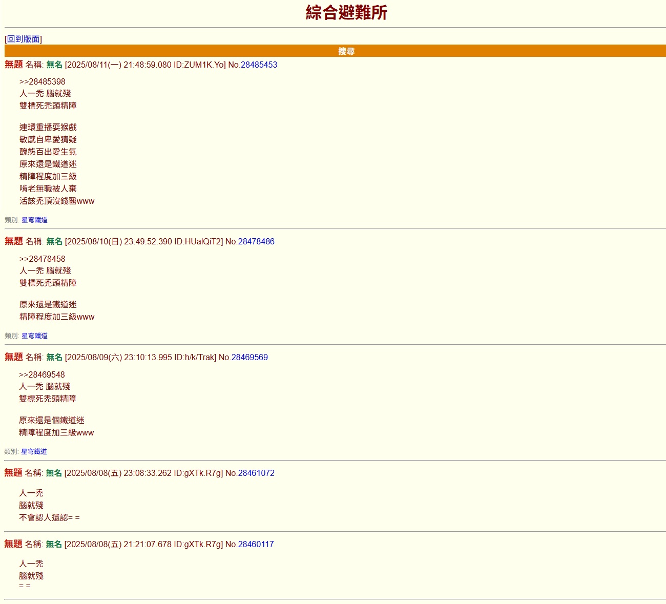
Task: Click the orange 搜尋 header bar
Action: (335, 51)
